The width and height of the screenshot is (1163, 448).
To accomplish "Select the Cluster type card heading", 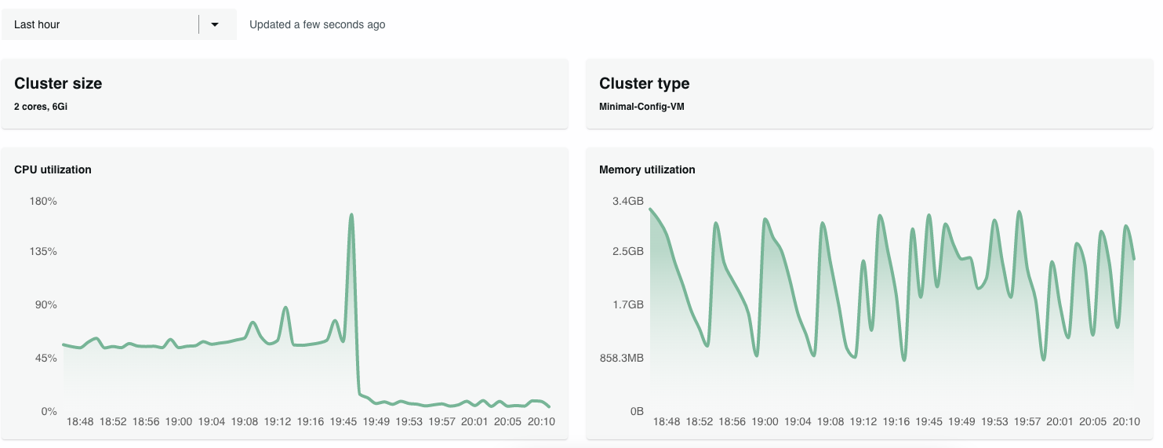I will click(644, 83).
